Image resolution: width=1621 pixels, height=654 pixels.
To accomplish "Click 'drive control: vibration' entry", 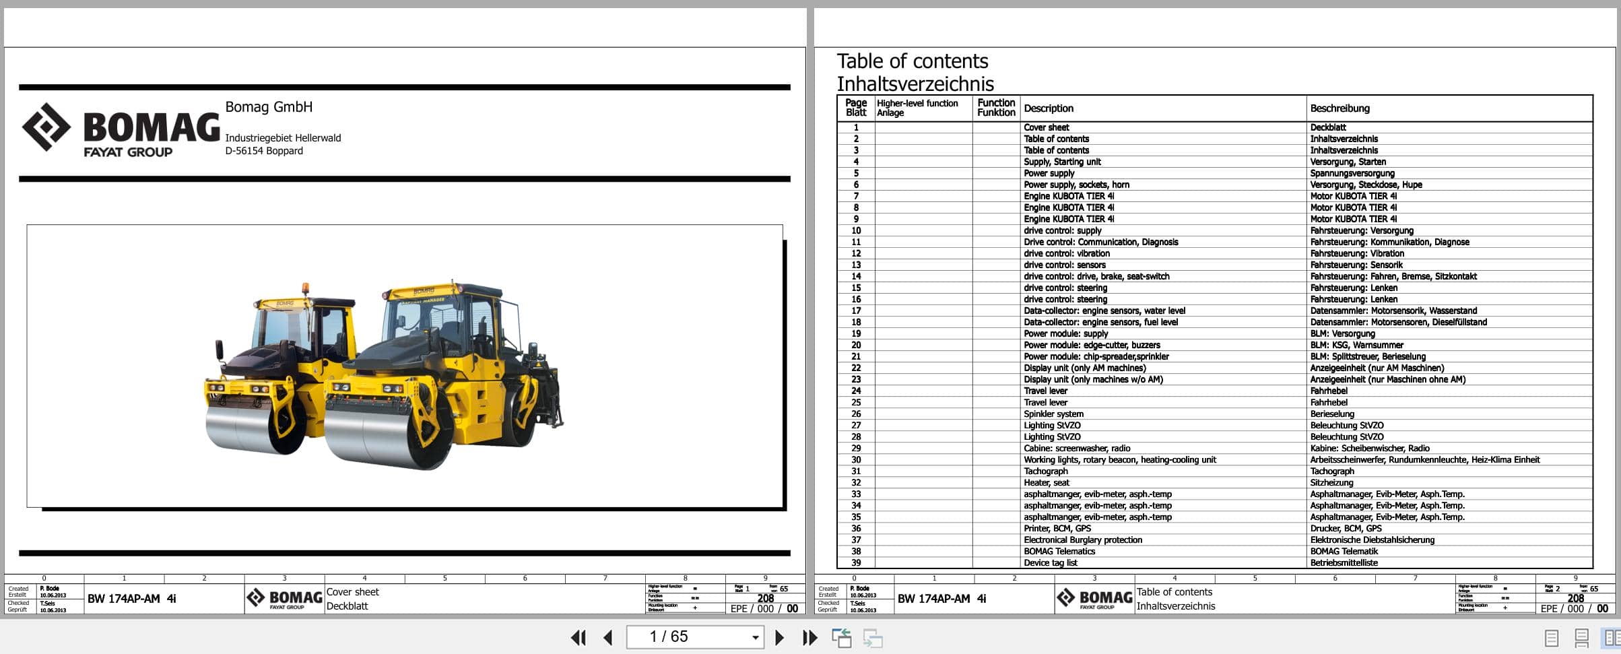I will click(1067, 253).
